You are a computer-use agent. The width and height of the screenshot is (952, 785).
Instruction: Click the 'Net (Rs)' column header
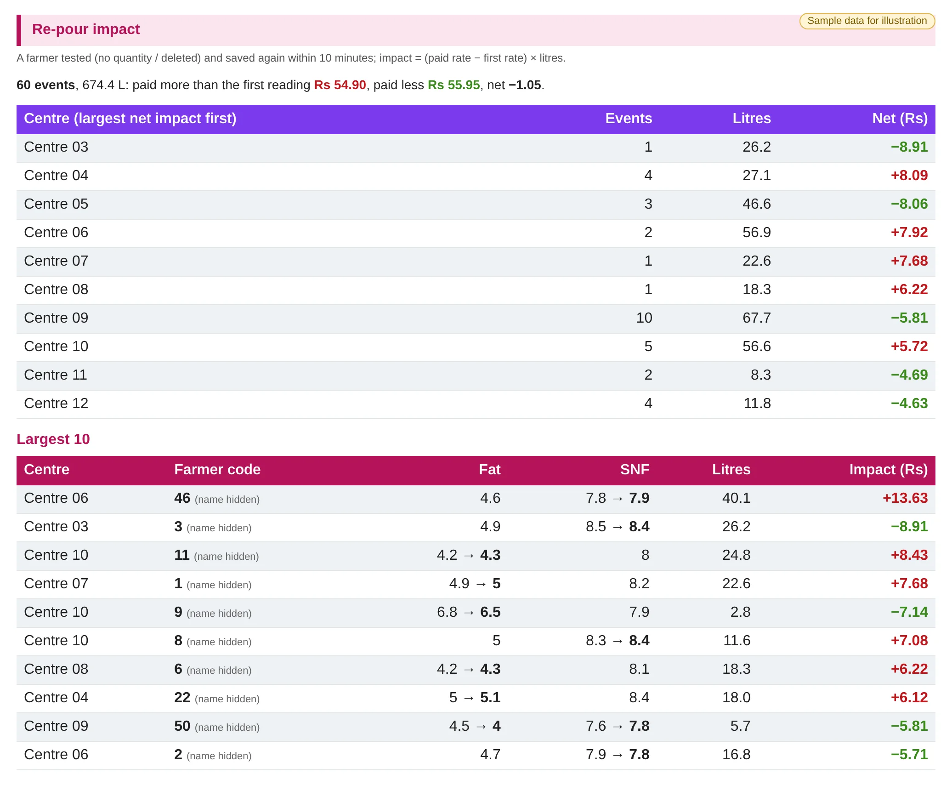[x=900, y=119]
